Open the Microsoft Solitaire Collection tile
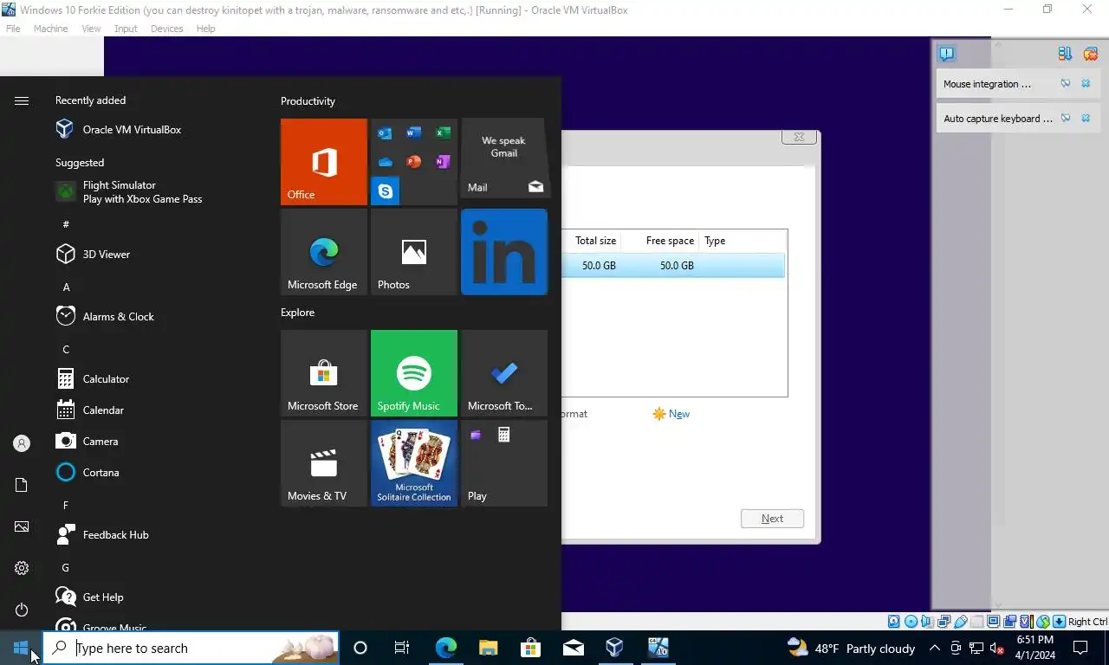The width and height of the screenshot is (1109, 665). click(x=414, y=463)
